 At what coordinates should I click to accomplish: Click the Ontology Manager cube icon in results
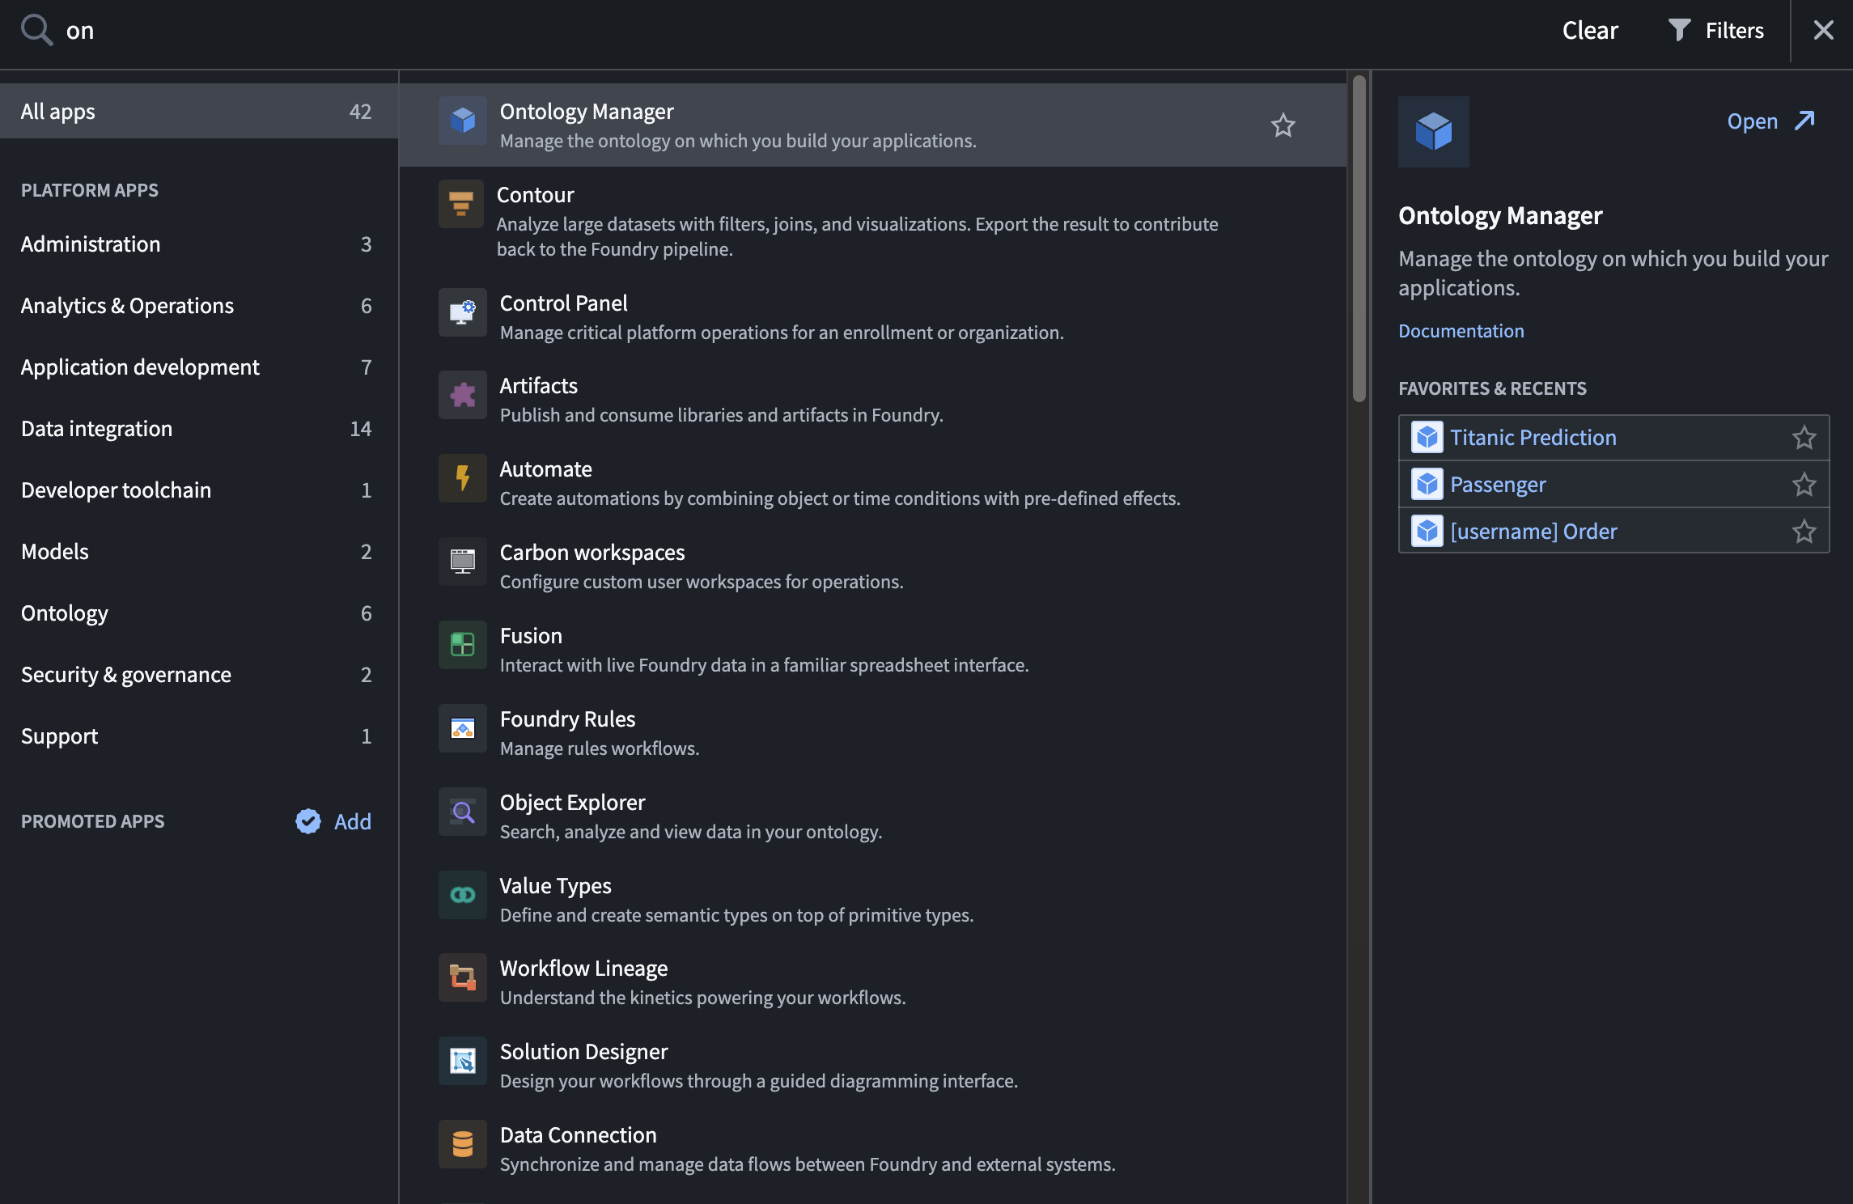463,121
